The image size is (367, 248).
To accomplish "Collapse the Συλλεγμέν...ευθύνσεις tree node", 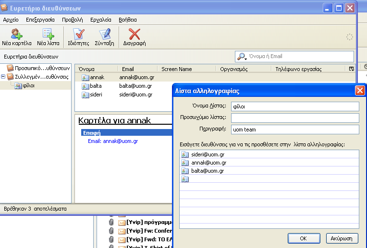I will pyautogui.click(x=3, y=76).
